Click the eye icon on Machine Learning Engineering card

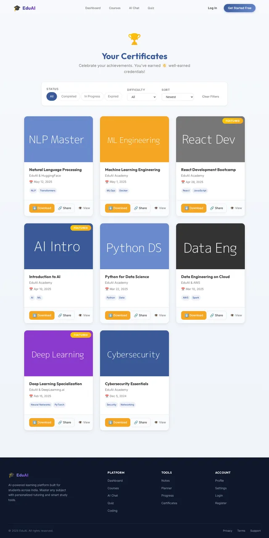(x=156, y=208)
